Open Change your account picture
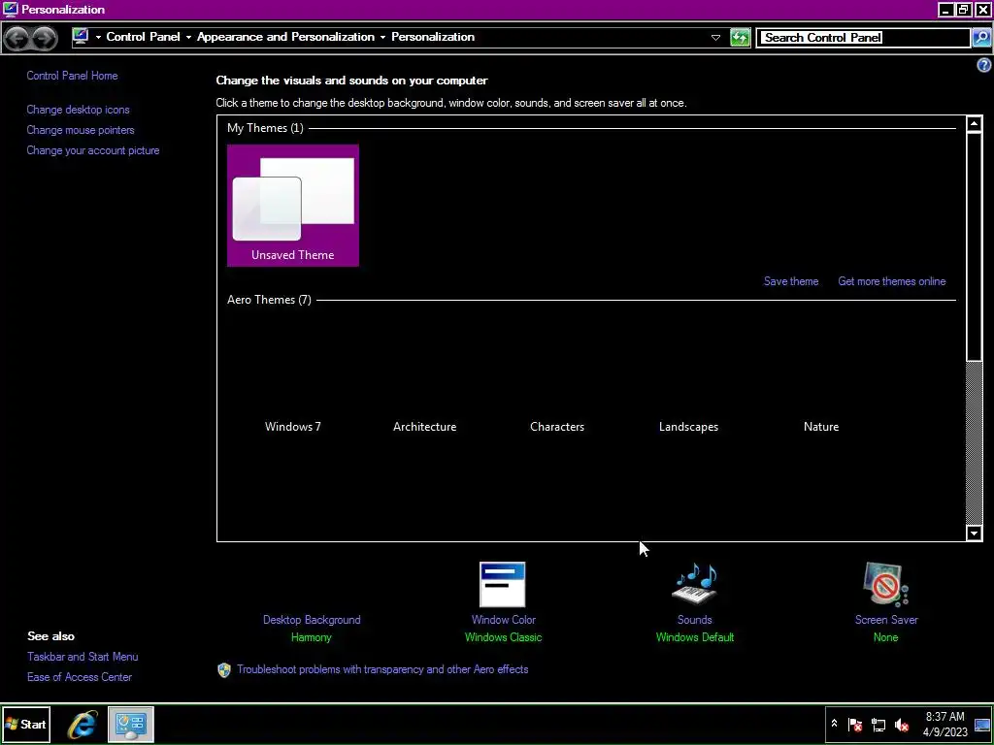This screenshot has height=745, width=994. (x=93, y=150)
